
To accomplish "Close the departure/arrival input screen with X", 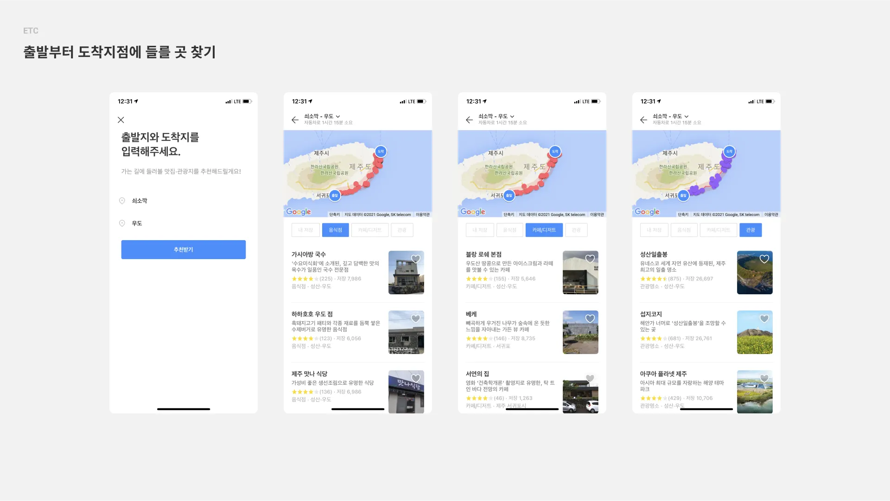I will 121,120.
